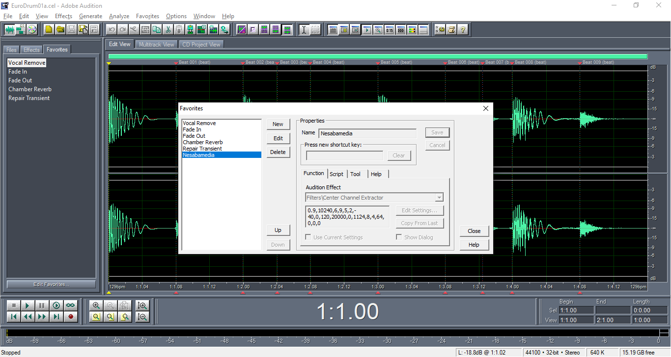Screen dimensions: 671x357
Task: Click the Delete button in Favorites dialog
Action: (278, 152)
